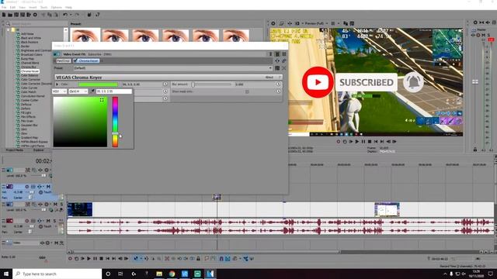Viewport: 497px width, 279px height.
Task: Click the New project toolbar icon
Action: click(x=4, y=15)
